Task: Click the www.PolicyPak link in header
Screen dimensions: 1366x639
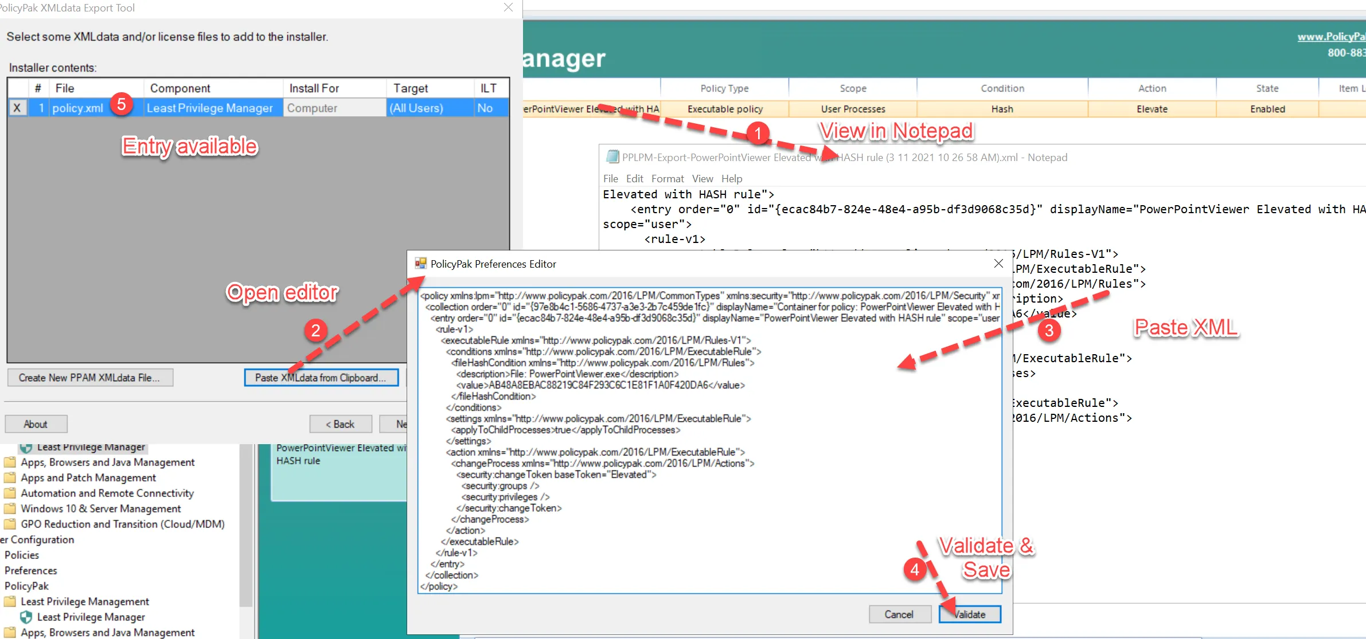Action: 1332,37
